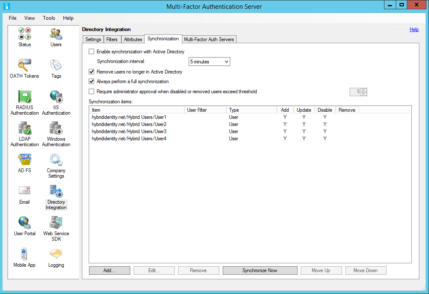Click the Synchronize Now button
This screenshot has height=294, width=429.
tap(260, 270)
